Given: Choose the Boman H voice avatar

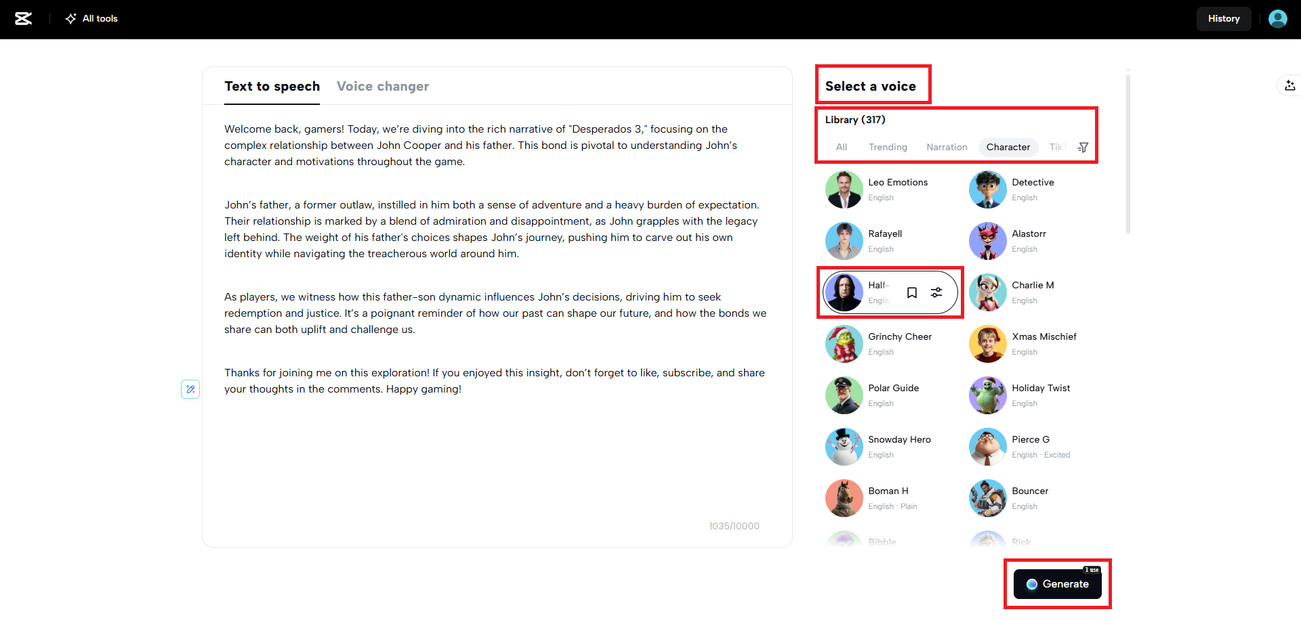Looking at the screenshot, I should point(844,498).
